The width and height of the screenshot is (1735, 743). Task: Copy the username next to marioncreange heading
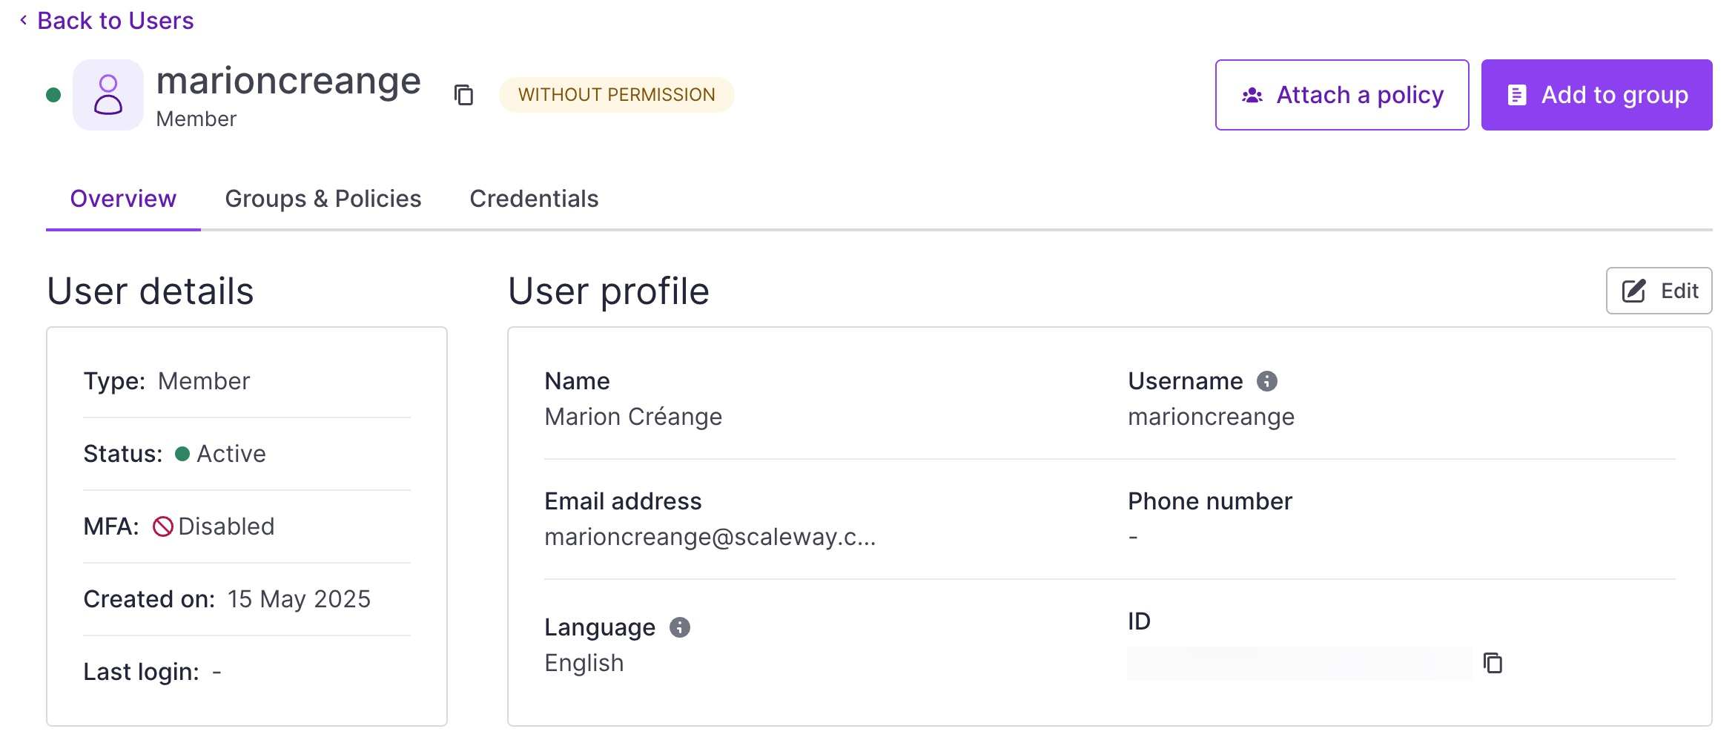(x=463, y=95)
